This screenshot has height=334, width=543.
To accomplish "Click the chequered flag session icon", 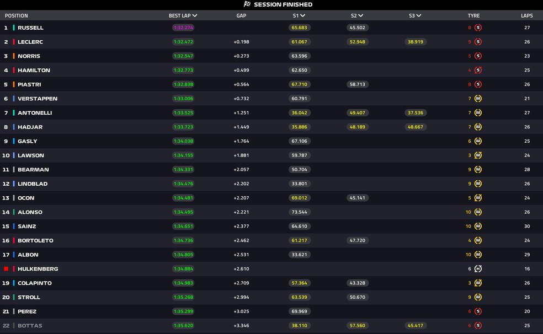I will [x=247, y=4].
